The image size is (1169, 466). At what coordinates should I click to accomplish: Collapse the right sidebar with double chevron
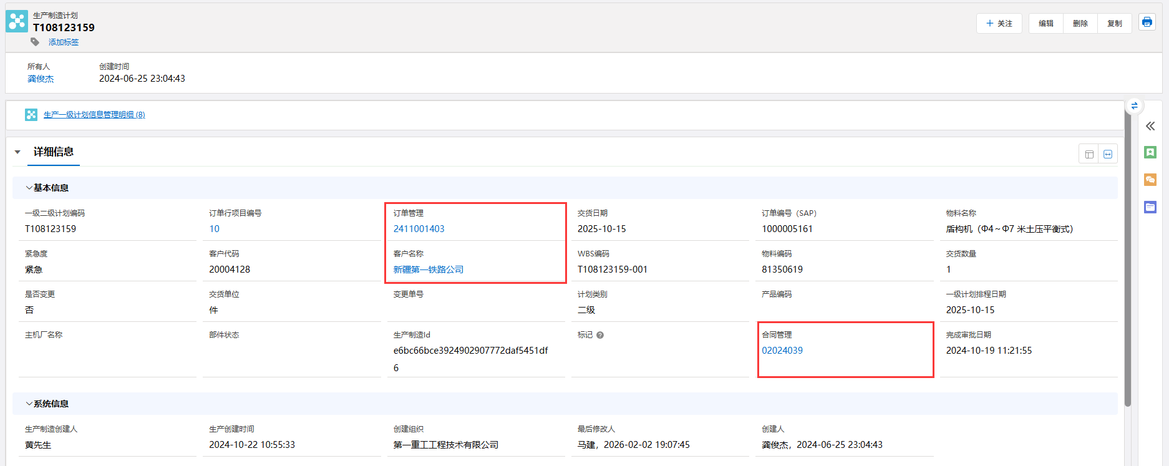tap(1150, 126)
